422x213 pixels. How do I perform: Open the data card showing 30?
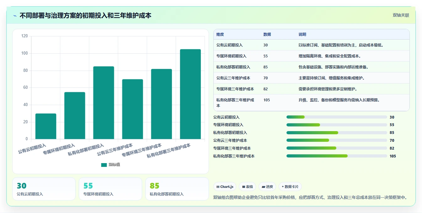tap(44, 189)
